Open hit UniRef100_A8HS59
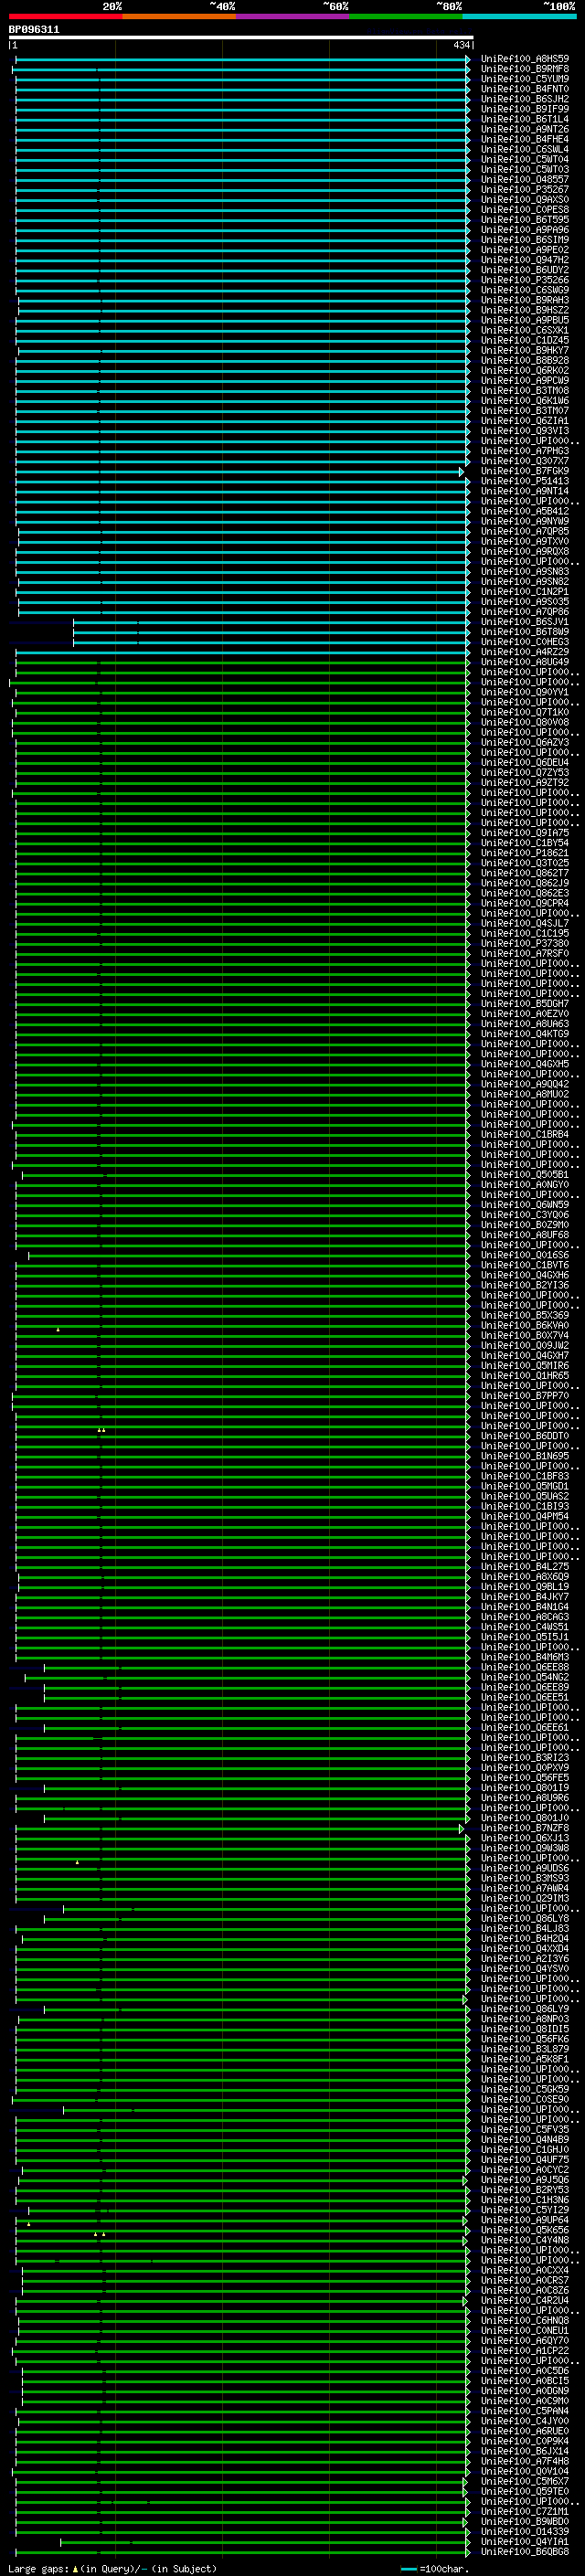The width and height of the screenshot is (585, 2576). point(525,59)
